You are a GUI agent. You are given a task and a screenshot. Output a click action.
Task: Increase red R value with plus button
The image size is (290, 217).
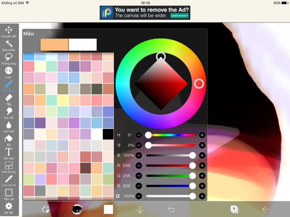pyautogui.click(x=202, y=166)
